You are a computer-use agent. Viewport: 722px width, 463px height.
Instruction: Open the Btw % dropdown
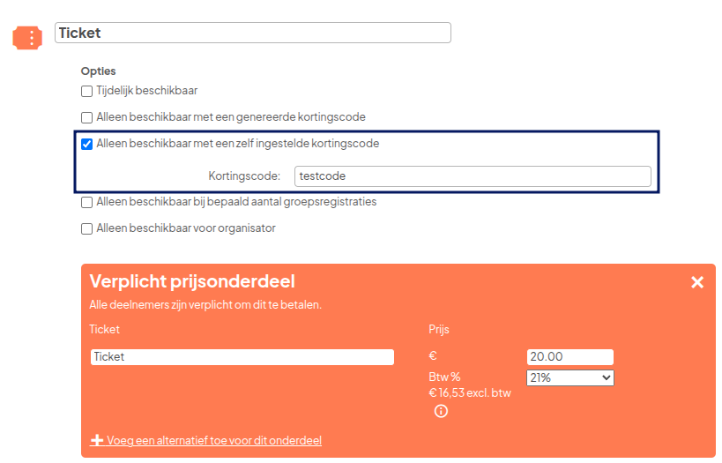click(x=569, y=377)
